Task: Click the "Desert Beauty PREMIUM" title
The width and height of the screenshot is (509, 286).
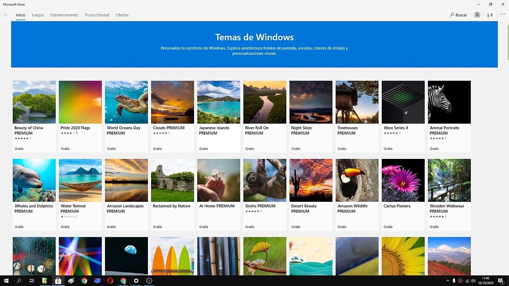Action: [304, 209]
